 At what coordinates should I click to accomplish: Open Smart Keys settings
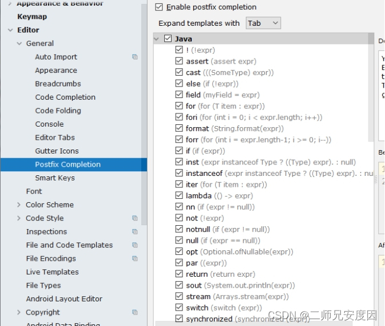[x=55, y=178]
